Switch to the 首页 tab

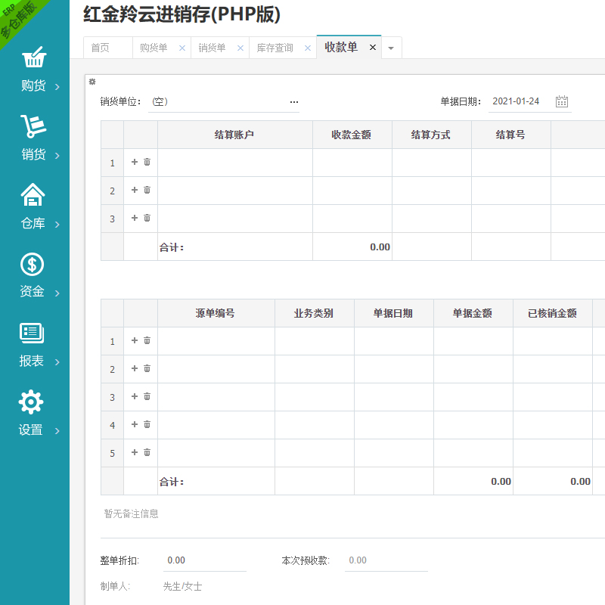[100, 48]
